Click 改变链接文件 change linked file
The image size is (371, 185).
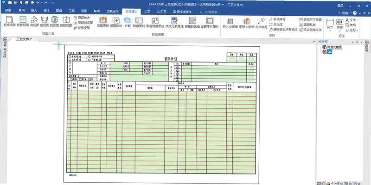pos(310,30)
